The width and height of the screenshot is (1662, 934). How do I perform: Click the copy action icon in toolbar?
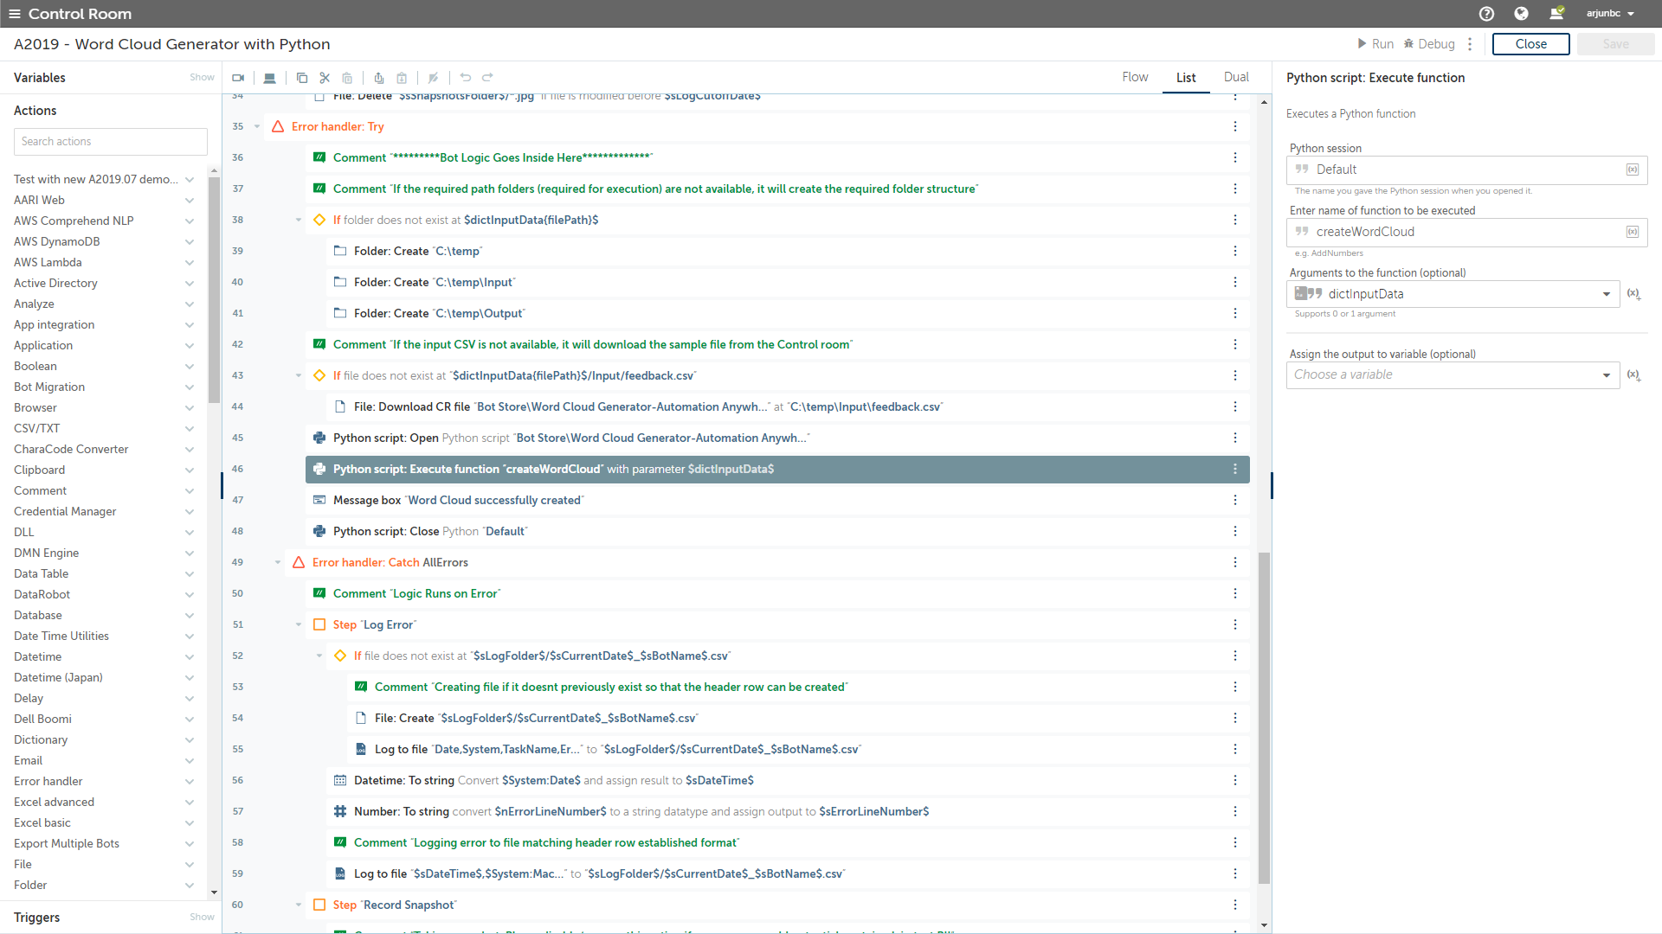(x=302, y=78)
